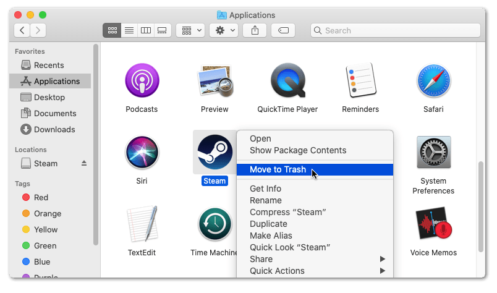Select Applications in the sidebar

pyautogui.click(x=50, y=81)
